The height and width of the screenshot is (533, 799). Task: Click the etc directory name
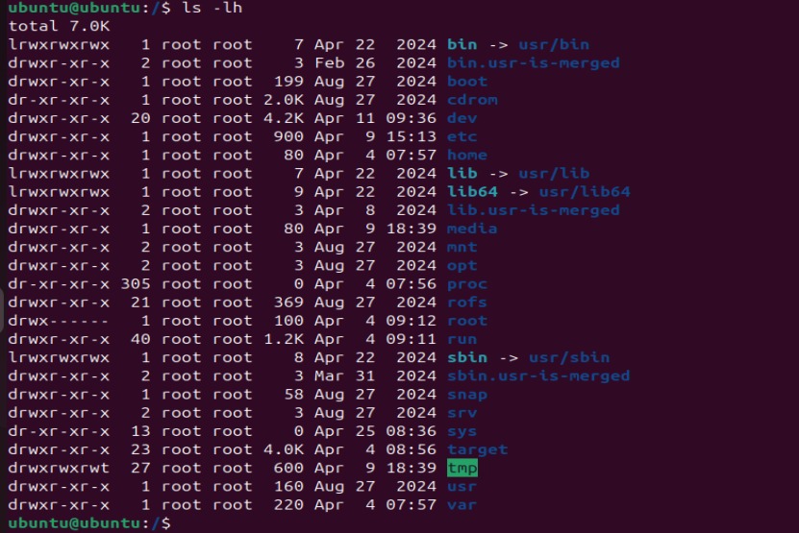pos(462,136)
